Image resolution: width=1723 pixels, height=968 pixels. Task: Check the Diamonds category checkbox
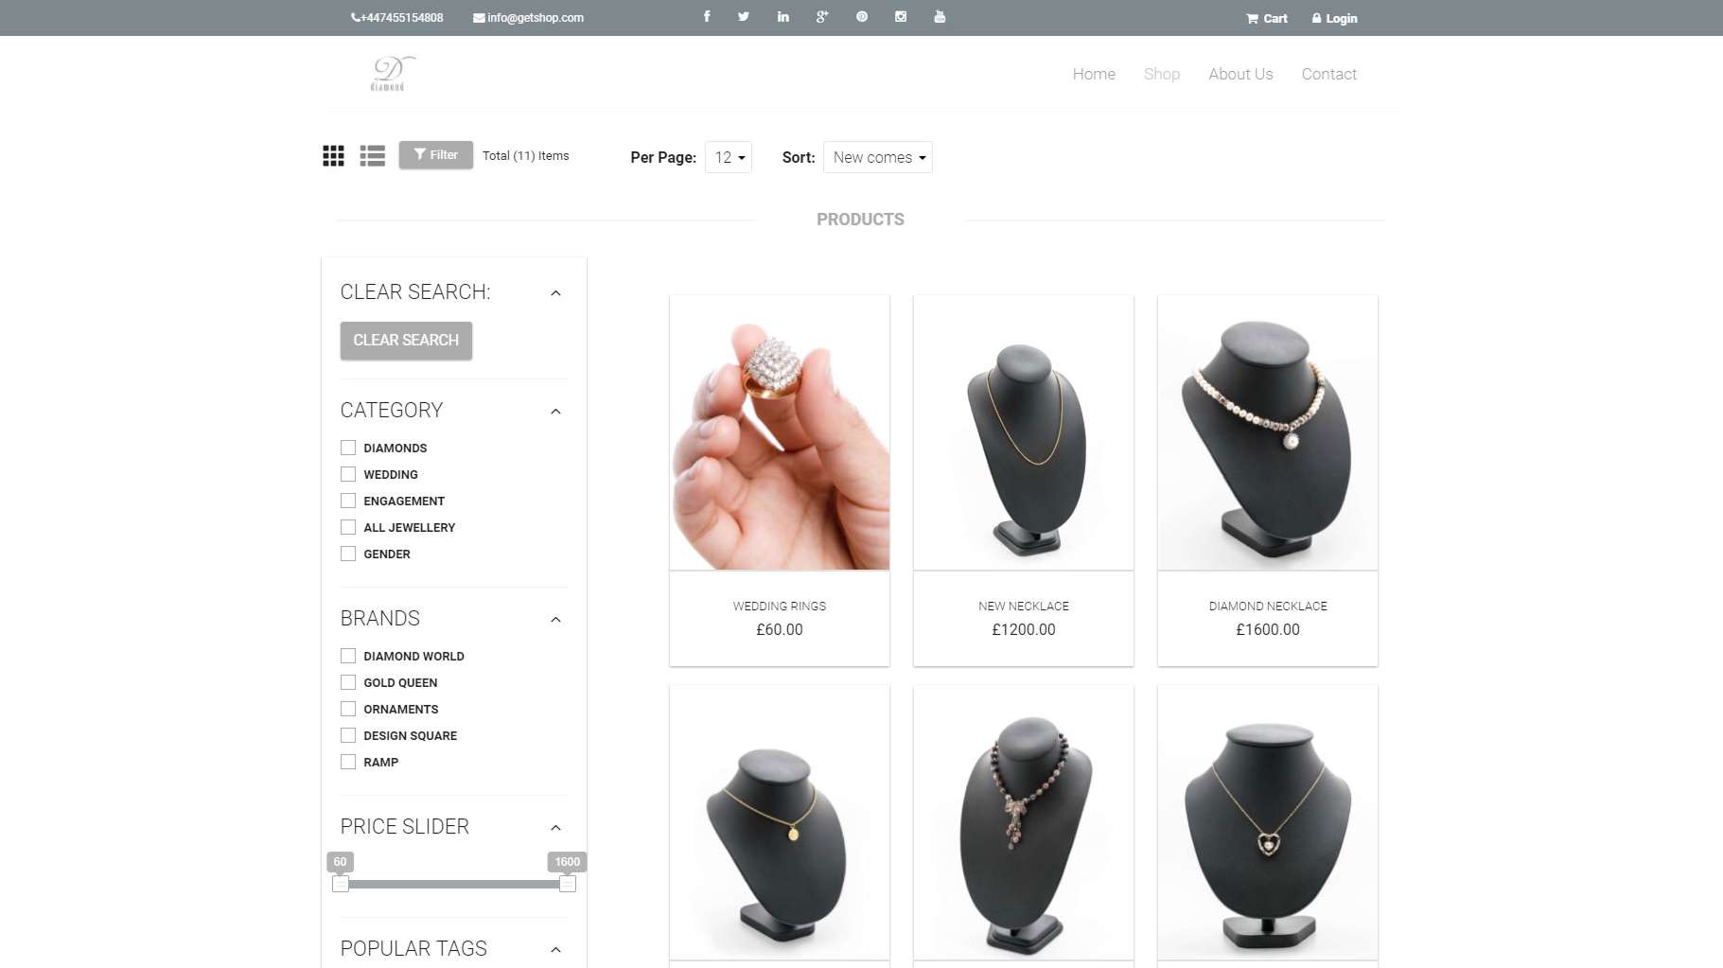(x=348, y=448)
